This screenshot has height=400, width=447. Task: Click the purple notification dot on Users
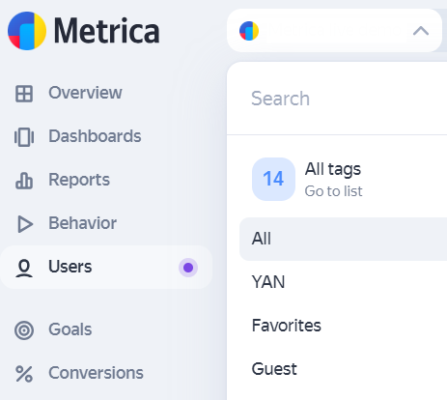188,268
